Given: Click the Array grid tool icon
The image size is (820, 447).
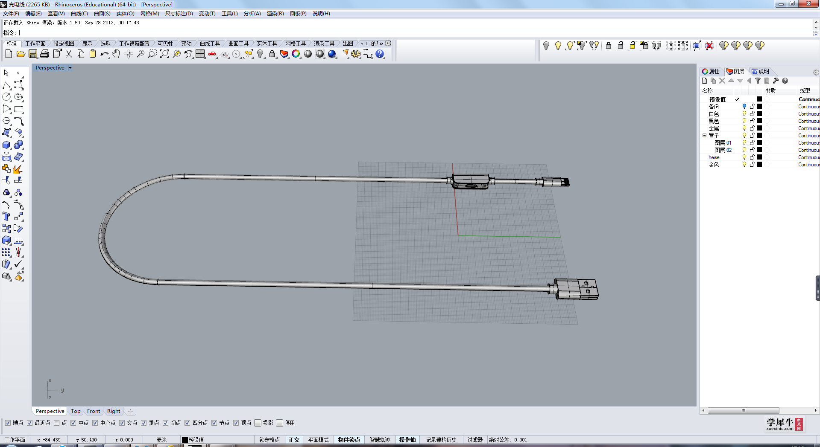Looking at the screenshot, I should point(6,253).
